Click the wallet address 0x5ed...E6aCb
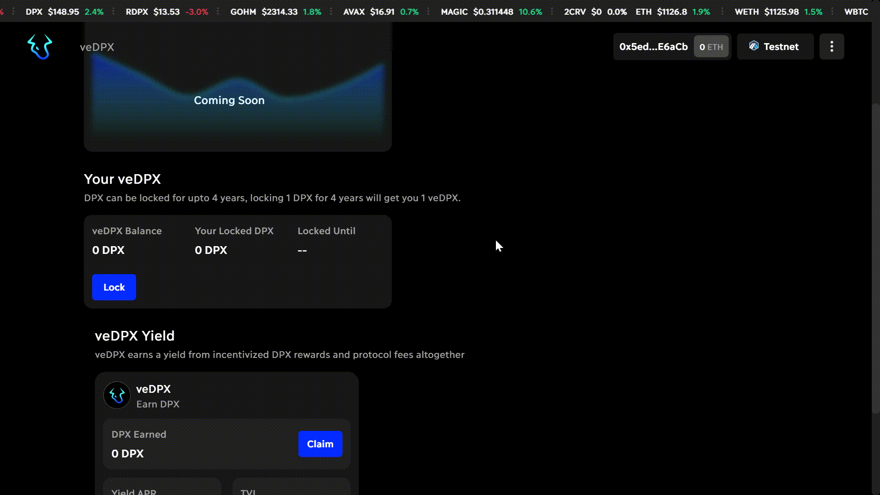 point(653,47)
